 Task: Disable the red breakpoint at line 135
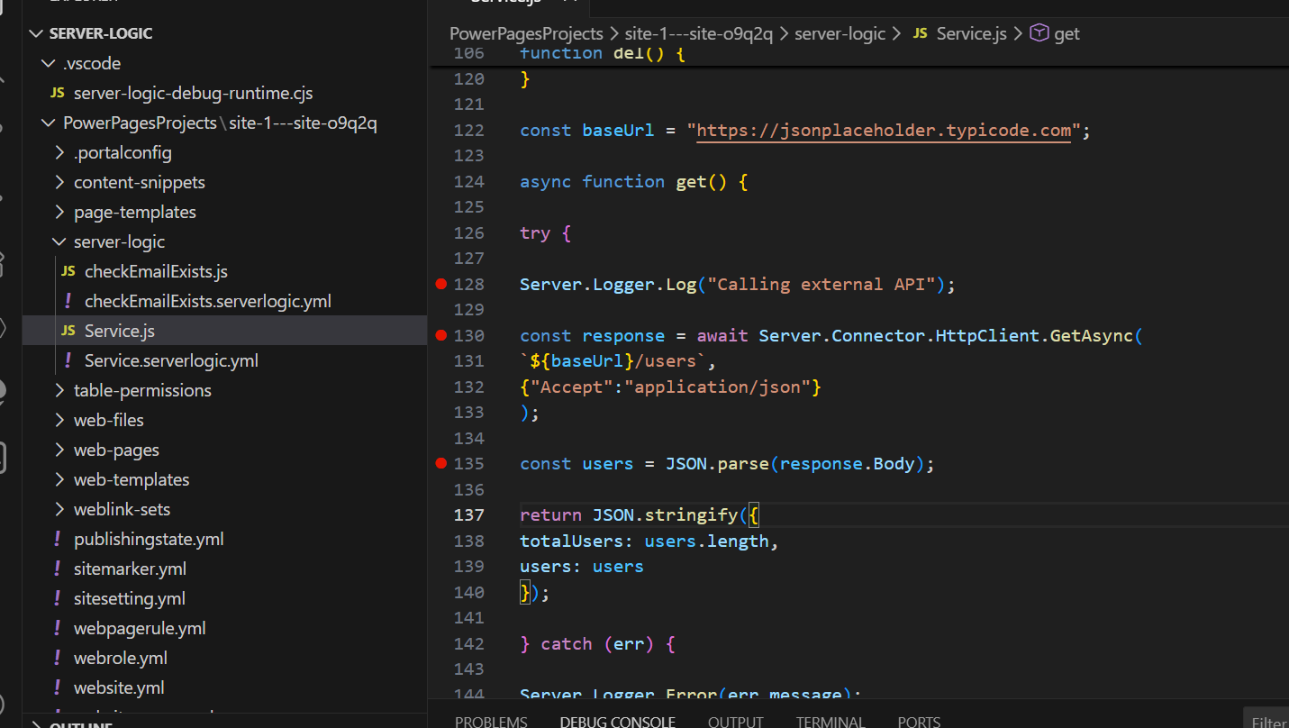coord(441,463)
